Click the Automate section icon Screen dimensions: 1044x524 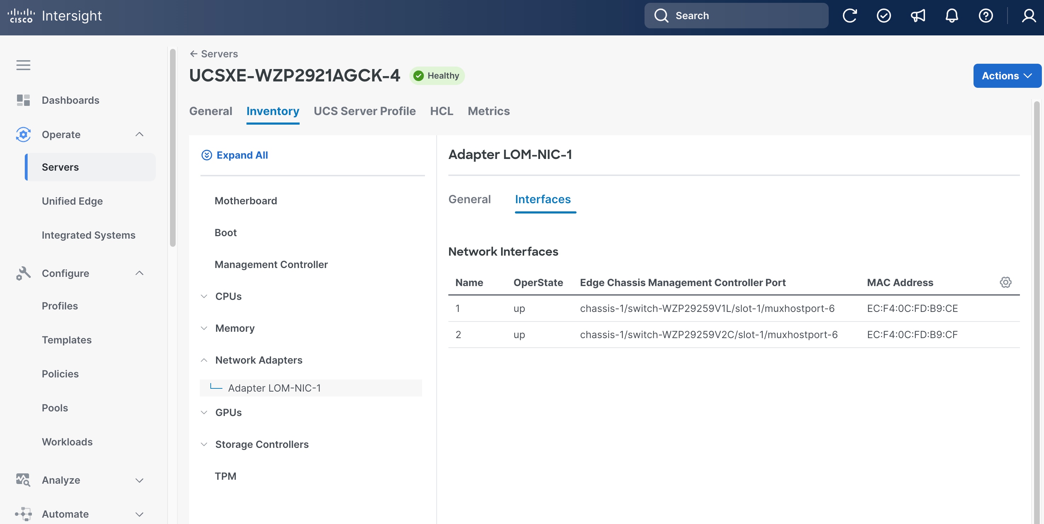coord(23,514)
